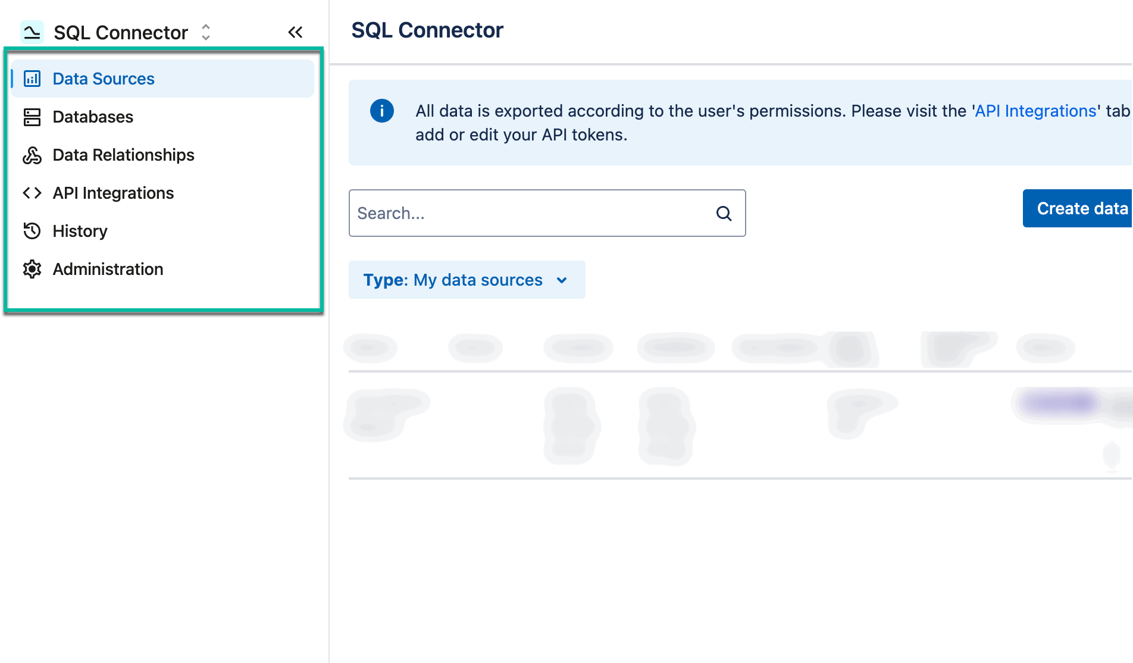Open the 'API Integrations' link in banner
Viewport: 1133px width, 663px height.
[x=1034, y=111]
